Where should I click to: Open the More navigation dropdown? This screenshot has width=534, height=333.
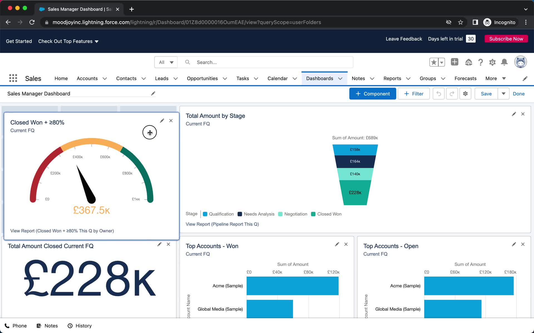click(495, 79)
